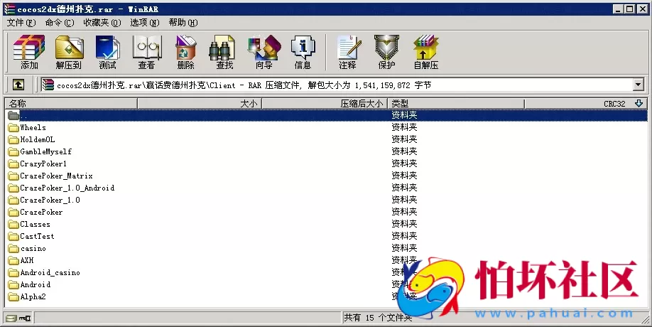Click the Alpha2 folder icon
Screen dimensions: 652x327
pyautogui.click(x=13, y=296)
